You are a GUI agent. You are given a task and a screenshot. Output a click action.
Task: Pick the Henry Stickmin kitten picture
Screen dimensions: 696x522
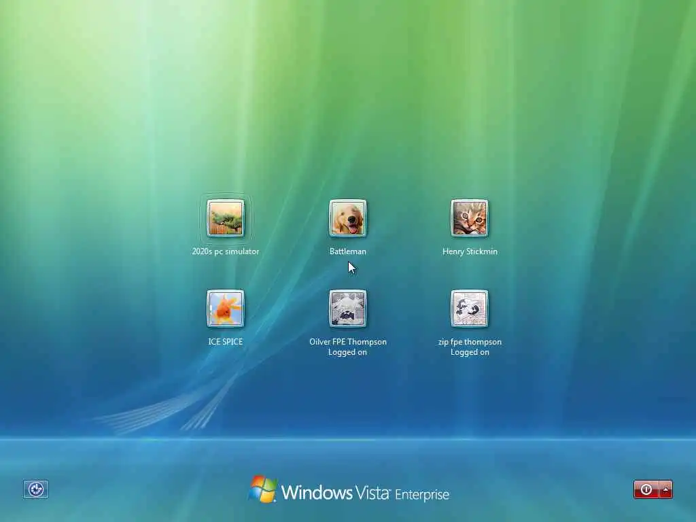tap(470, 218)
